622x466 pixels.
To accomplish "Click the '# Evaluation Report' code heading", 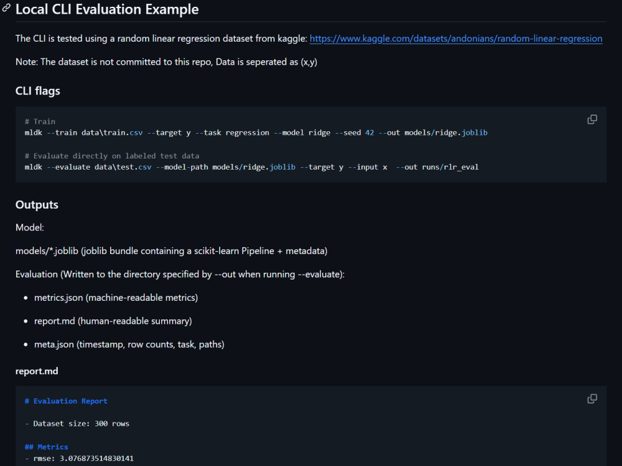I will (x=66, y=401).
